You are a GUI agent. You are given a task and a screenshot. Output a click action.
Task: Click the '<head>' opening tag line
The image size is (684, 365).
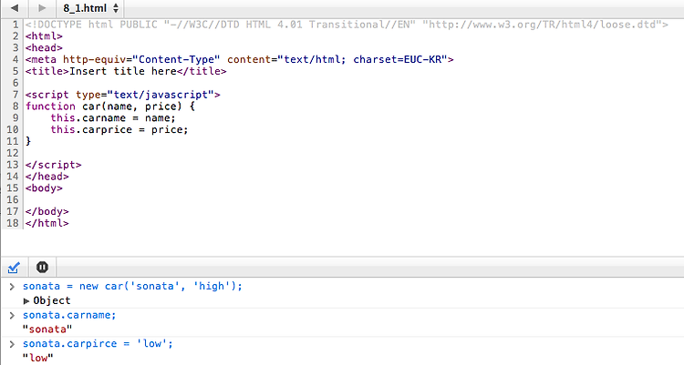44,47
